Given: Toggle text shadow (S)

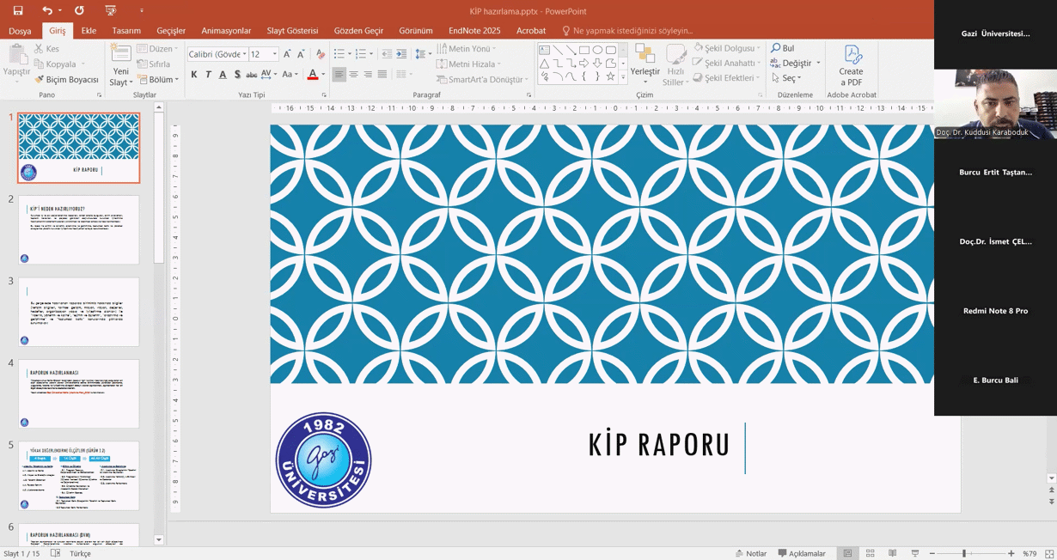Looking at the screenshot, I should tap(237, 75).
